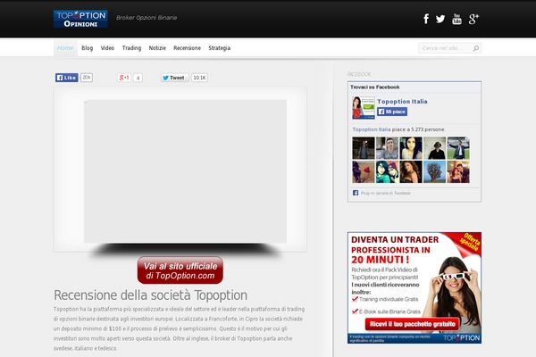Click the 'Mi piace' Facebook button
536x357 pixels.
(x=392, y=112)
